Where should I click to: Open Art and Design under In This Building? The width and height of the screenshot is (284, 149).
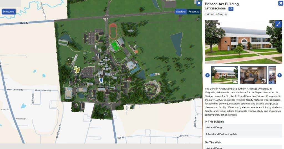coord(244,127)
